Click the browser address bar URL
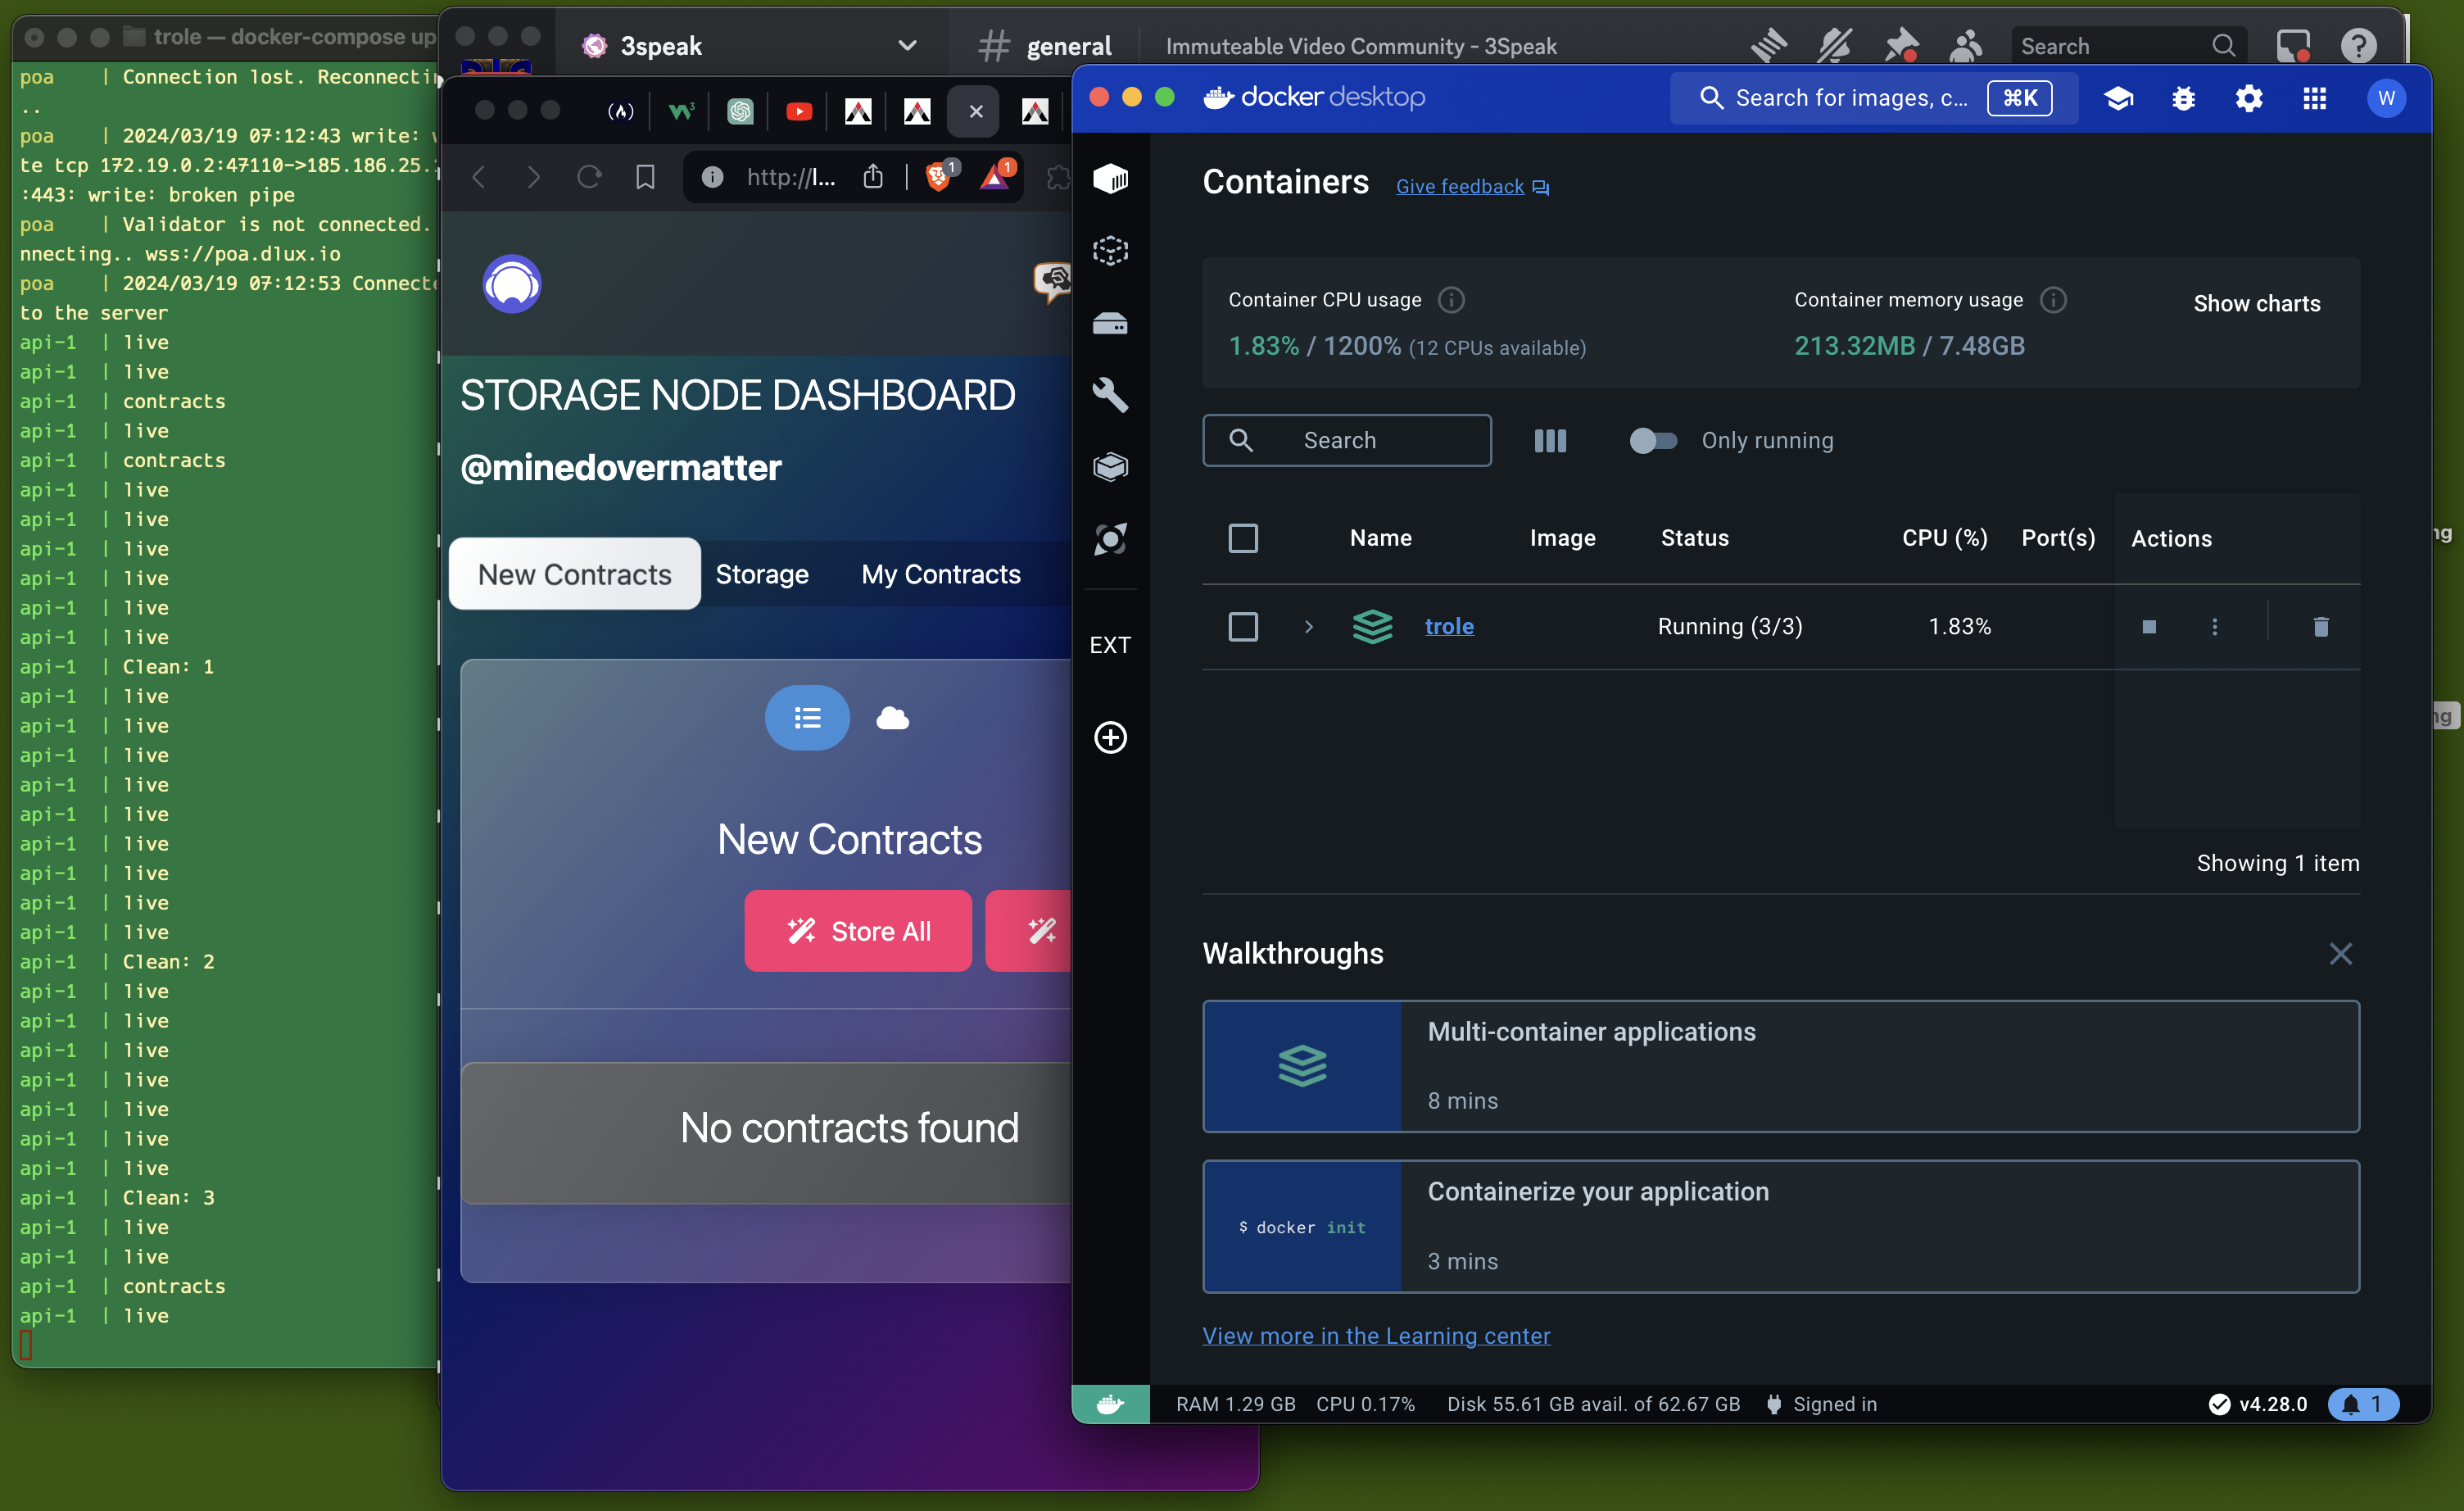Screen dimensions: 2464x1511 [x=790, y=177]
